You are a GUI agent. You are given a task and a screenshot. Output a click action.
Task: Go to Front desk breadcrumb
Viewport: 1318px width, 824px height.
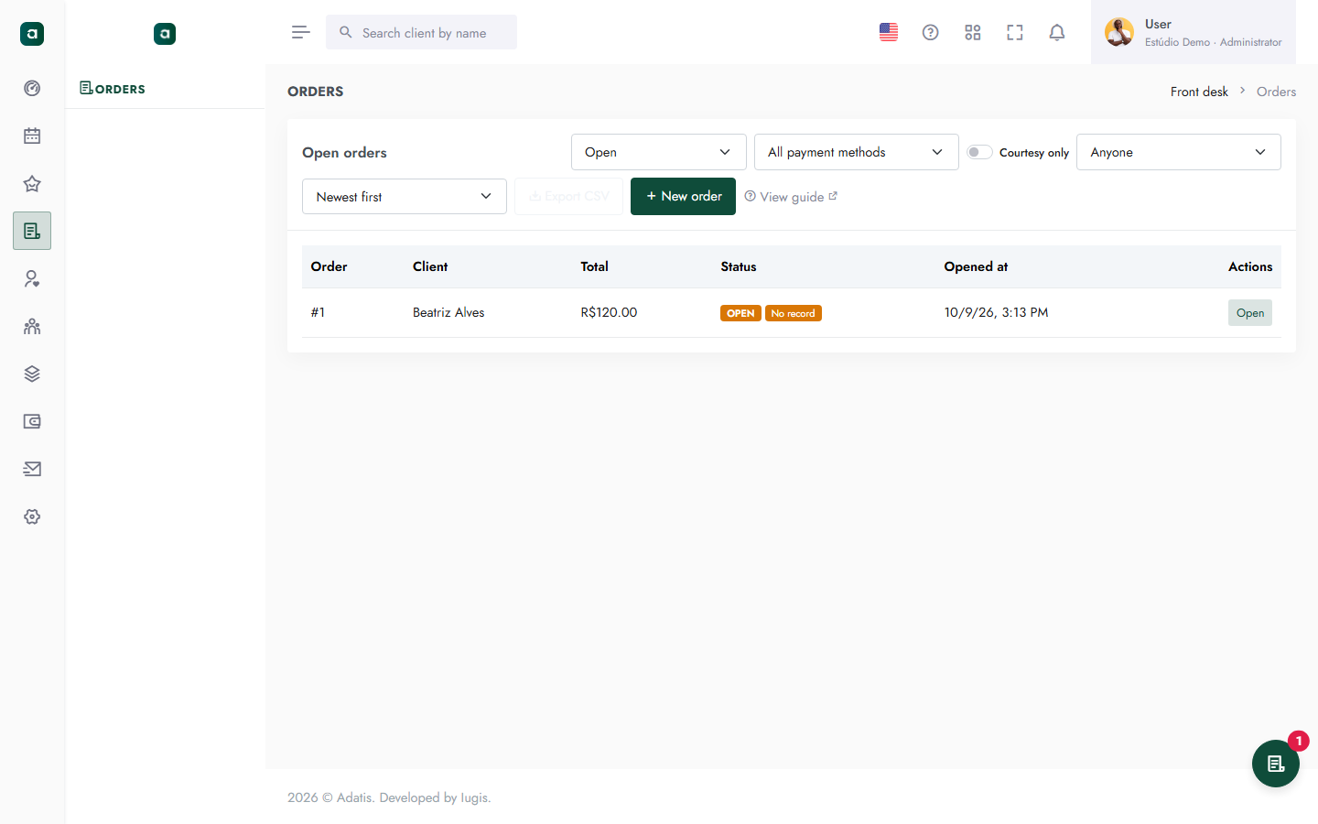[1199, 92]
